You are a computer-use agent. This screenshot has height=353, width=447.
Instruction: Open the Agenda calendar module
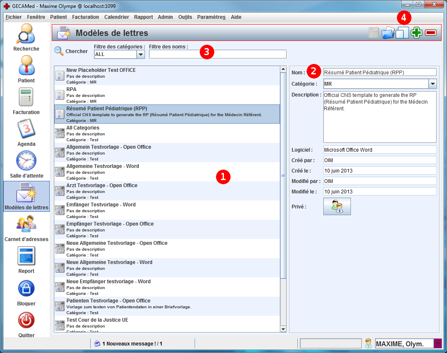tap(26, 130)
